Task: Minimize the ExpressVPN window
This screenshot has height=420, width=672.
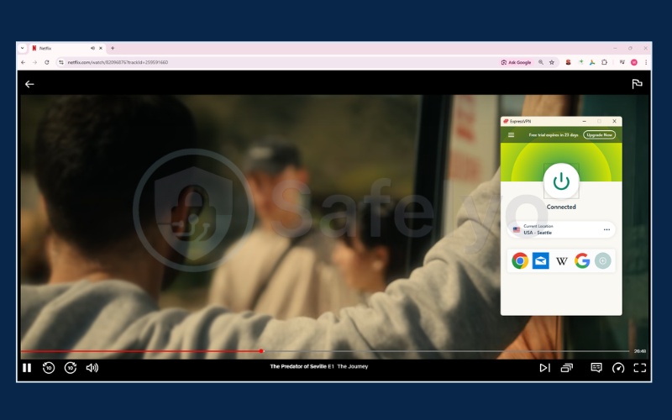Action: click(x=584, y=121)
